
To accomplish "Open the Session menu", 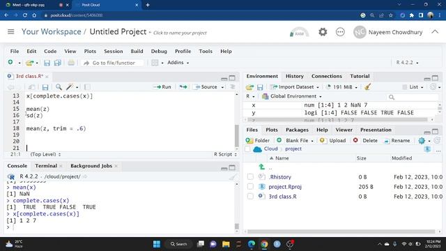I will pos(114,51).
